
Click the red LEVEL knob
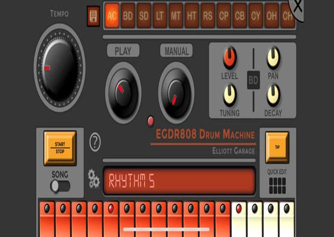229,58
